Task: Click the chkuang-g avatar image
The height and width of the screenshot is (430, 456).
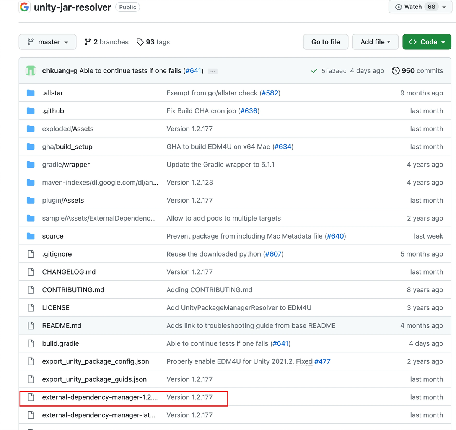Action: (x=31, y=71)
